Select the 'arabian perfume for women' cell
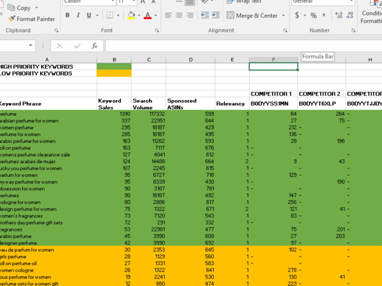The image size is (382, 286). pos(48,121)
